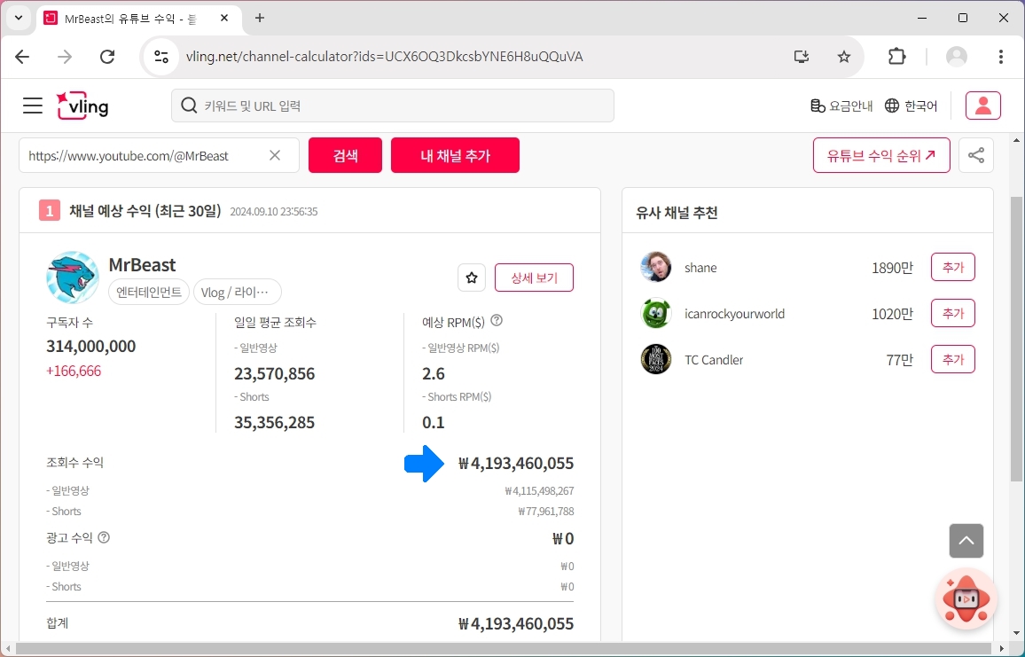1025x657 pixels.
Task: Click Shorts views value 35,356,285
Action: 275,422
